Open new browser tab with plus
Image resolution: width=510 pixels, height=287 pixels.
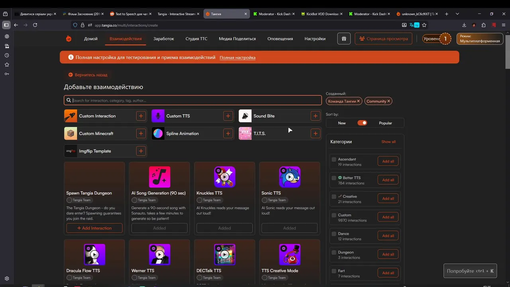tap(446, 14)
